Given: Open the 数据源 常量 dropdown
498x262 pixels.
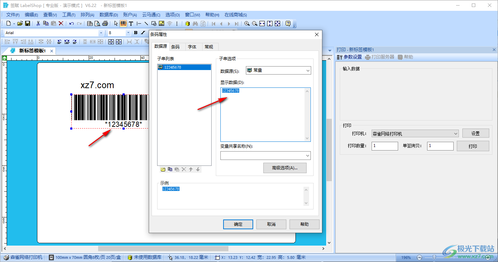Looking at the screenshot, I should (x=278, y=70).
